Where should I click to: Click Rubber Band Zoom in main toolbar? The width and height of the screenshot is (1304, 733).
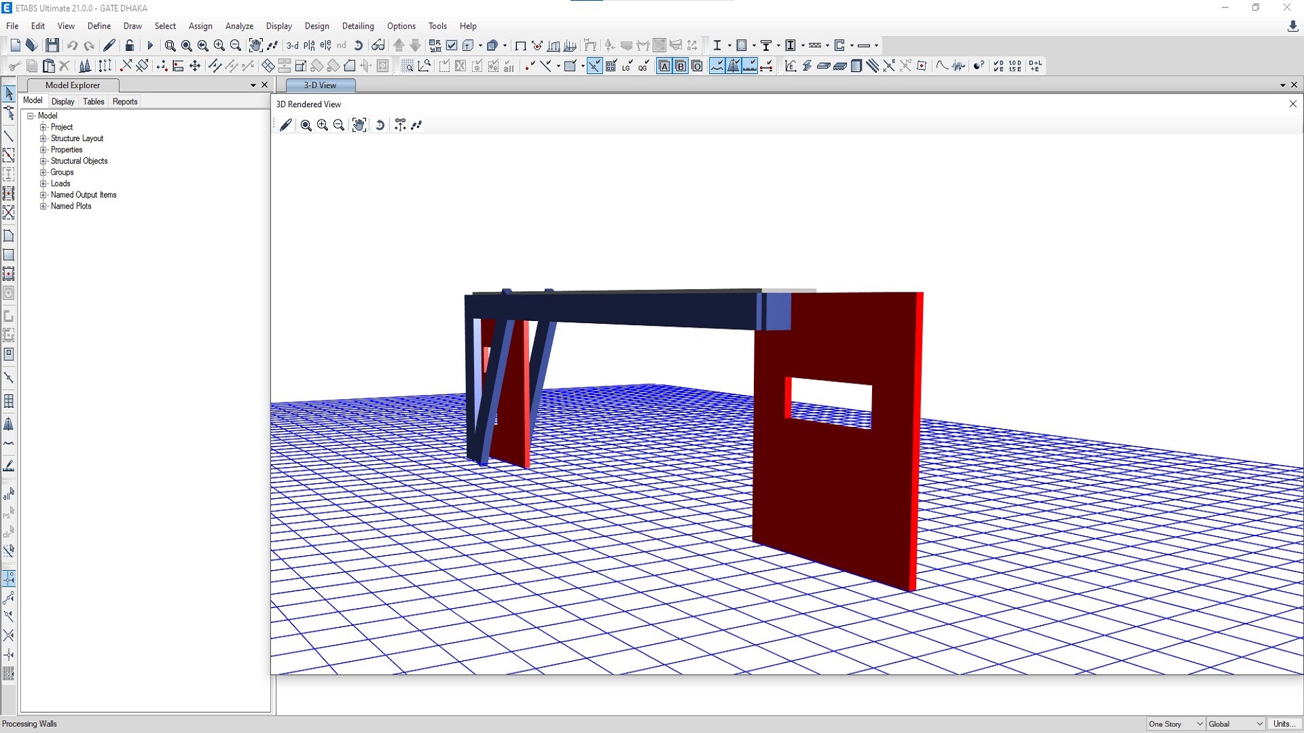tap(170, 45)
